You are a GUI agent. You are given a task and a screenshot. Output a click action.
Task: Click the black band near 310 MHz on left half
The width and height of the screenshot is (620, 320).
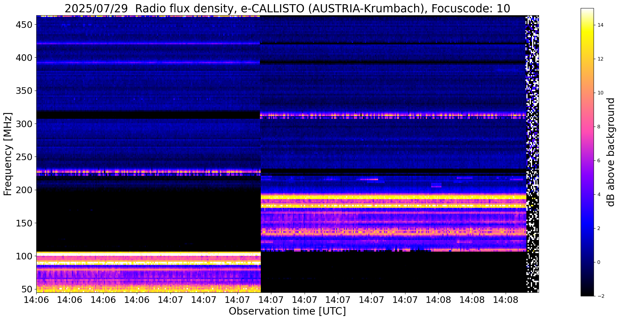coord(148,115)
